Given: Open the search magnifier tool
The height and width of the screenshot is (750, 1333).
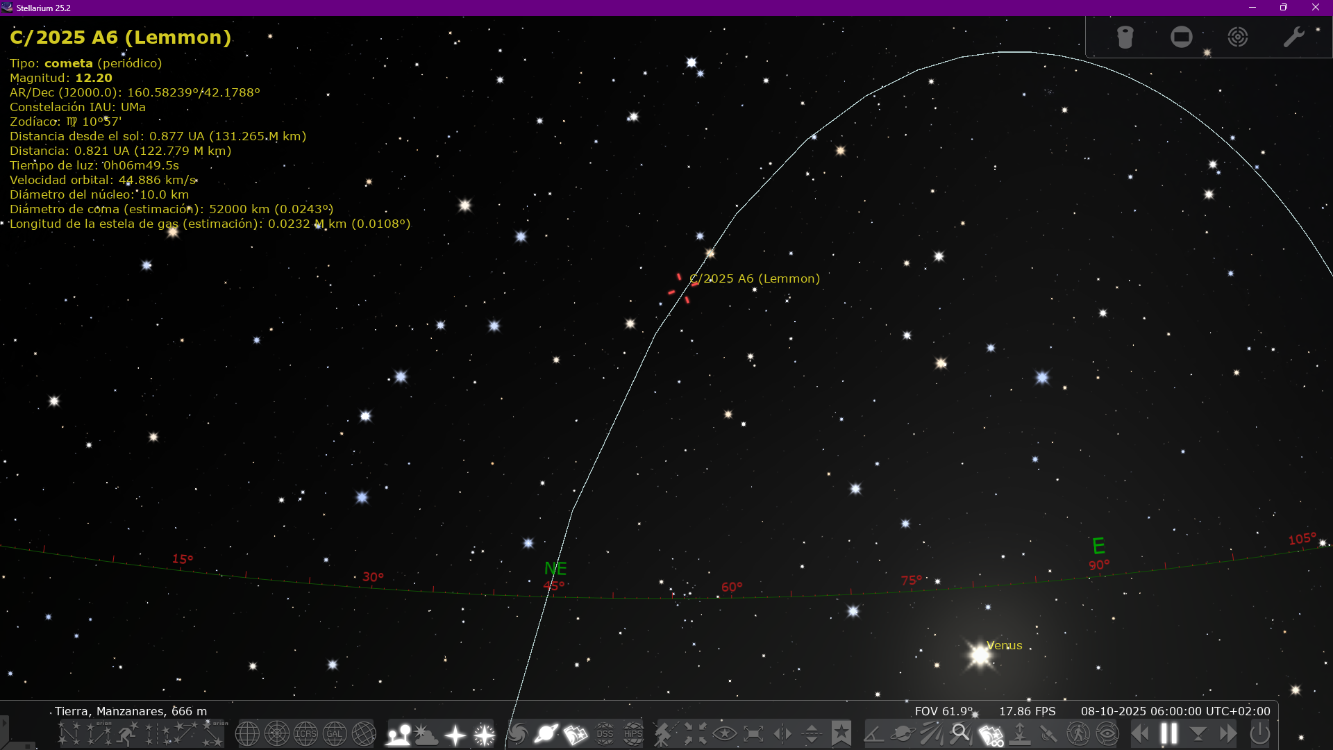Looking at the screenshot, I should click(961, 733).
